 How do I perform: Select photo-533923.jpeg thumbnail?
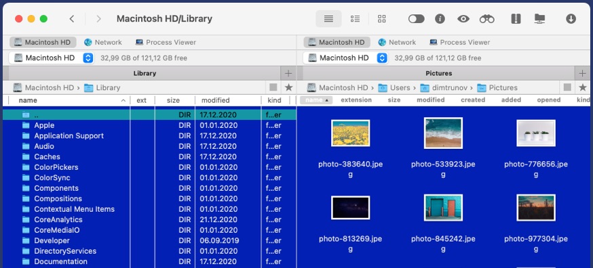pyautogui.click(x=443, y=133)
